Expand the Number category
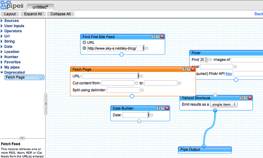The width and height of the screenshot is (263, 158). [x=2, y=57]
